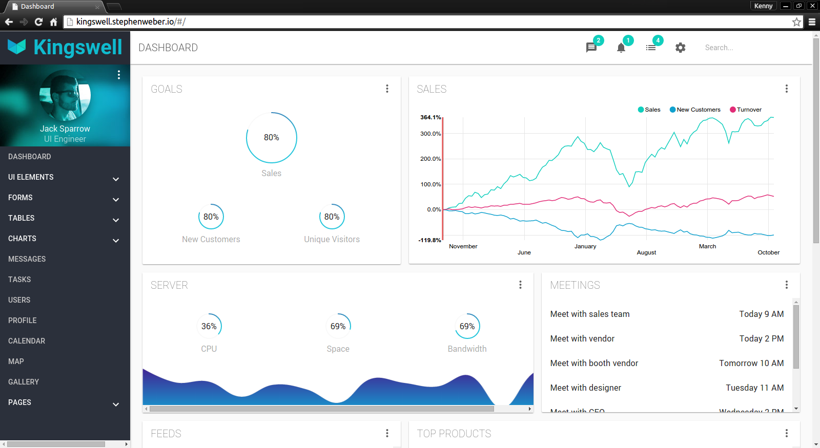The height and width of the screenshot is (448, 820).
Task: Click the browser address bar URL
Action: point(131,22)
